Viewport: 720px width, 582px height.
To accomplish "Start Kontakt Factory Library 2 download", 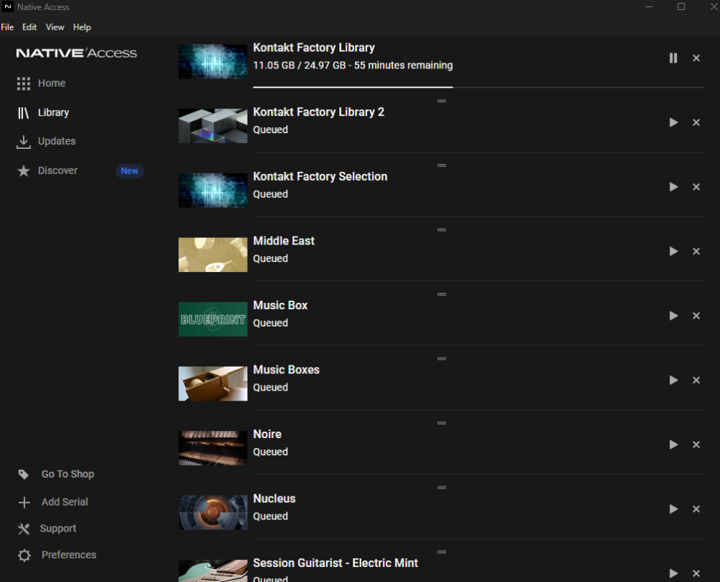I will [673, 122].
